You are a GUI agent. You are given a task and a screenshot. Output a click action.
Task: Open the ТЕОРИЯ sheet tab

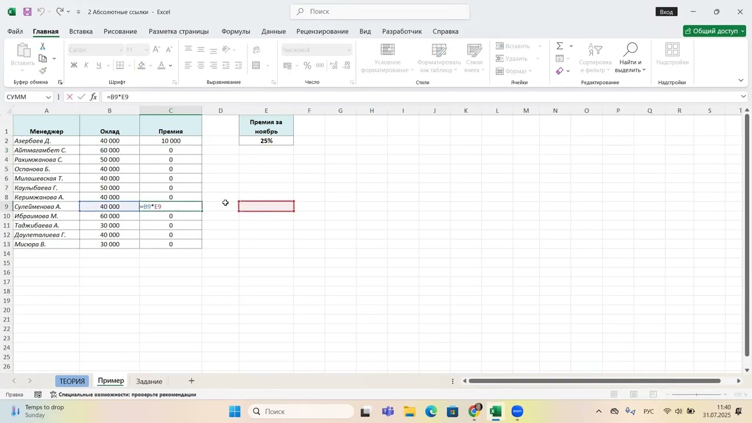point(72,381)
